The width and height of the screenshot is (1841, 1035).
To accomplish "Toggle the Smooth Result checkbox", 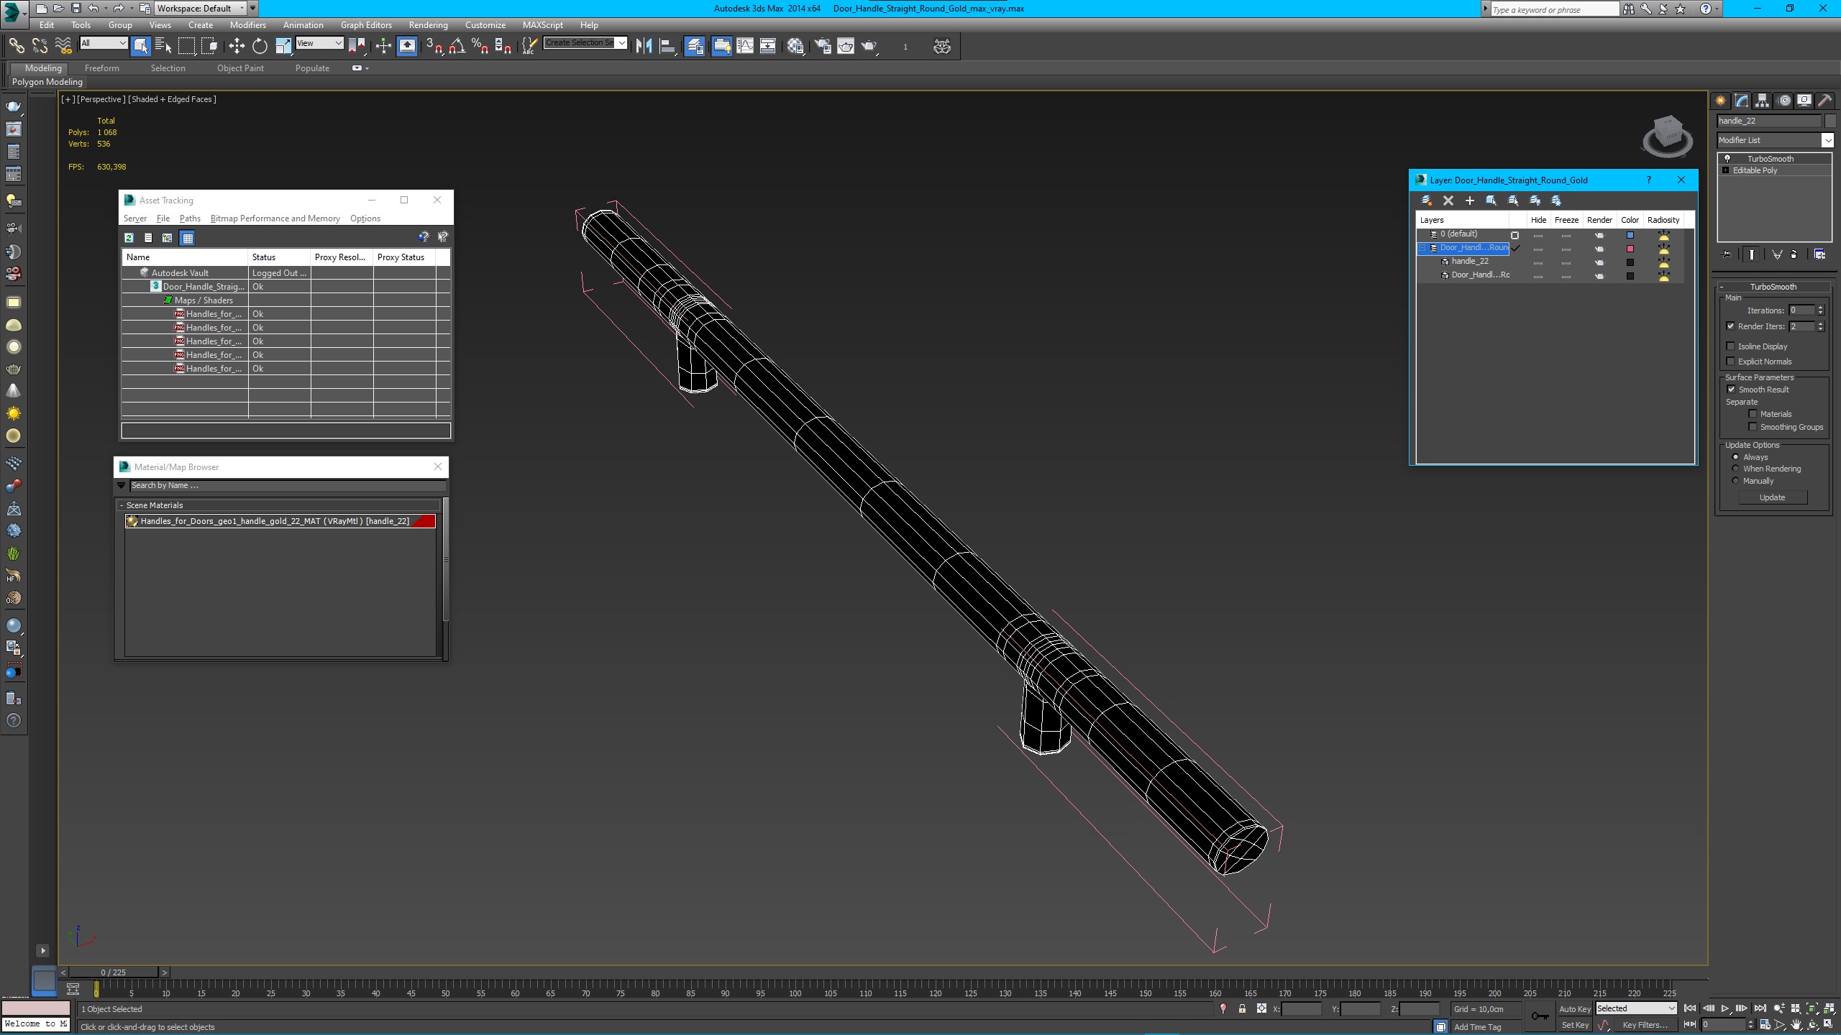I will pyautogui.click(x=1732, y=390).
